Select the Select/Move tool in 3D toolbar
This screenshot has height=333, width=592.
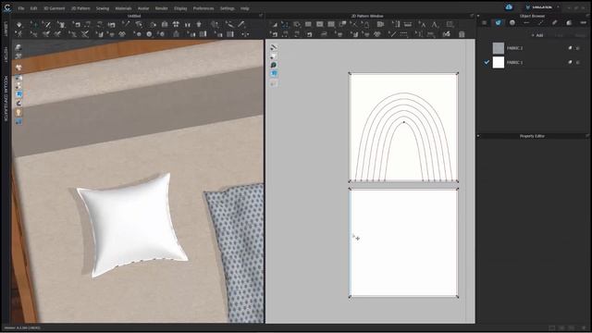(34, 25)
